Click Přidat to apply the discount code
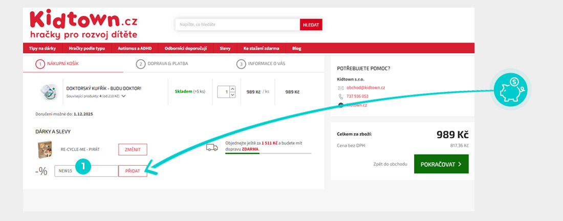Screen dimensions: 563x221 133,171
